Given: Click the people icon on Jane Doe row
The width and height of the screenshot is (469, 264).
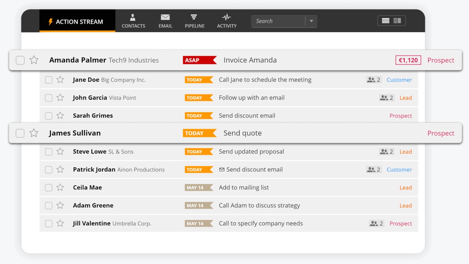Looking at the screenshot, I should click(x=371, y=80).
